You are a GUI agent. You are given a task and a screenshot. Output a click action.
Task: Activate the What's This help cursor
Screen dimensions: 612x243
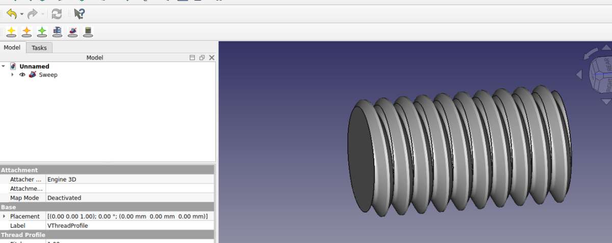click(x=79, y=14)
